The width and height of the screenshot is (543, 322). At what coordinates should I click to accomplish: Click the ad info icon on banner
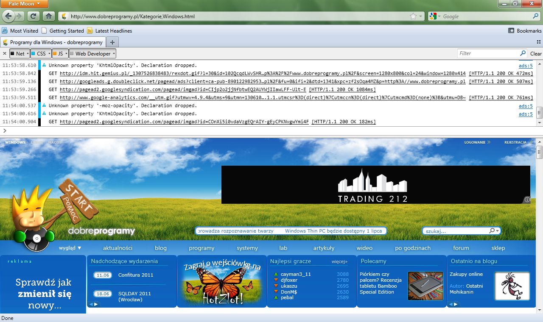pyautogui.click(x=527, y=200)
